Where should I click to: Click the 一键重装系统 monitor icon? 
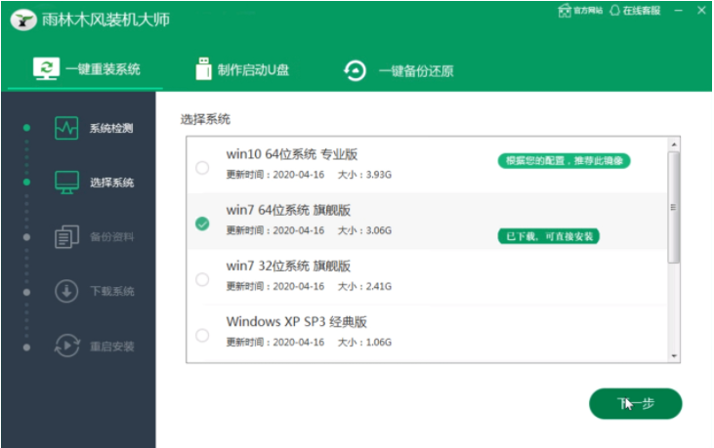point(46,68)
